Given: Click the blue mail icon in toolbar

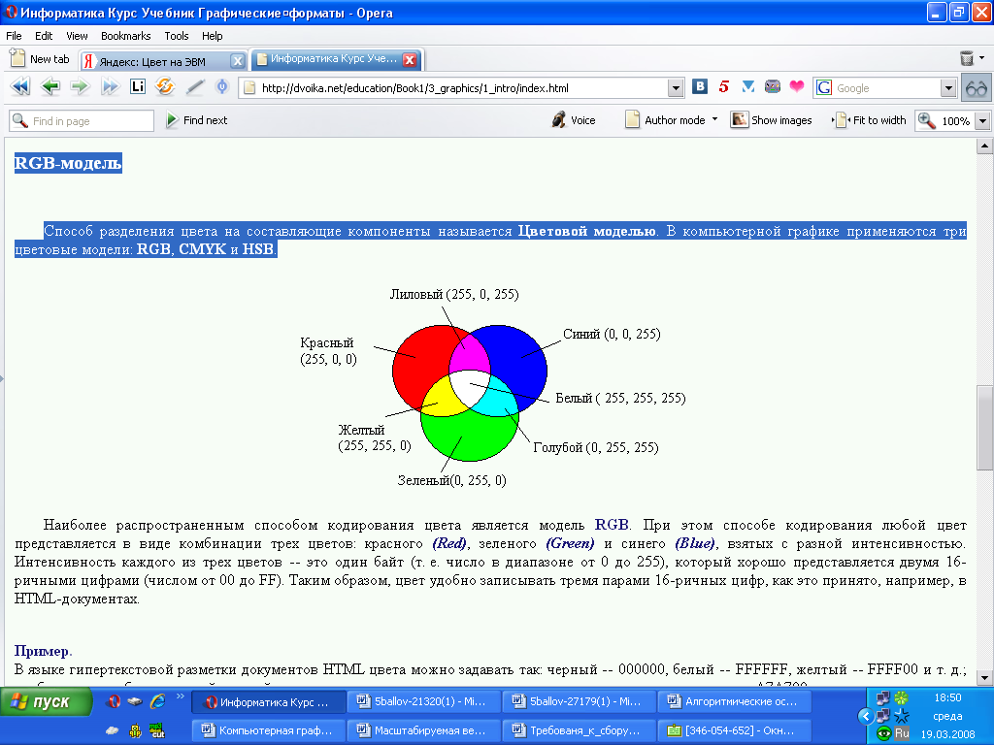Looking at the screenshot, I should (x=748, y=86).
